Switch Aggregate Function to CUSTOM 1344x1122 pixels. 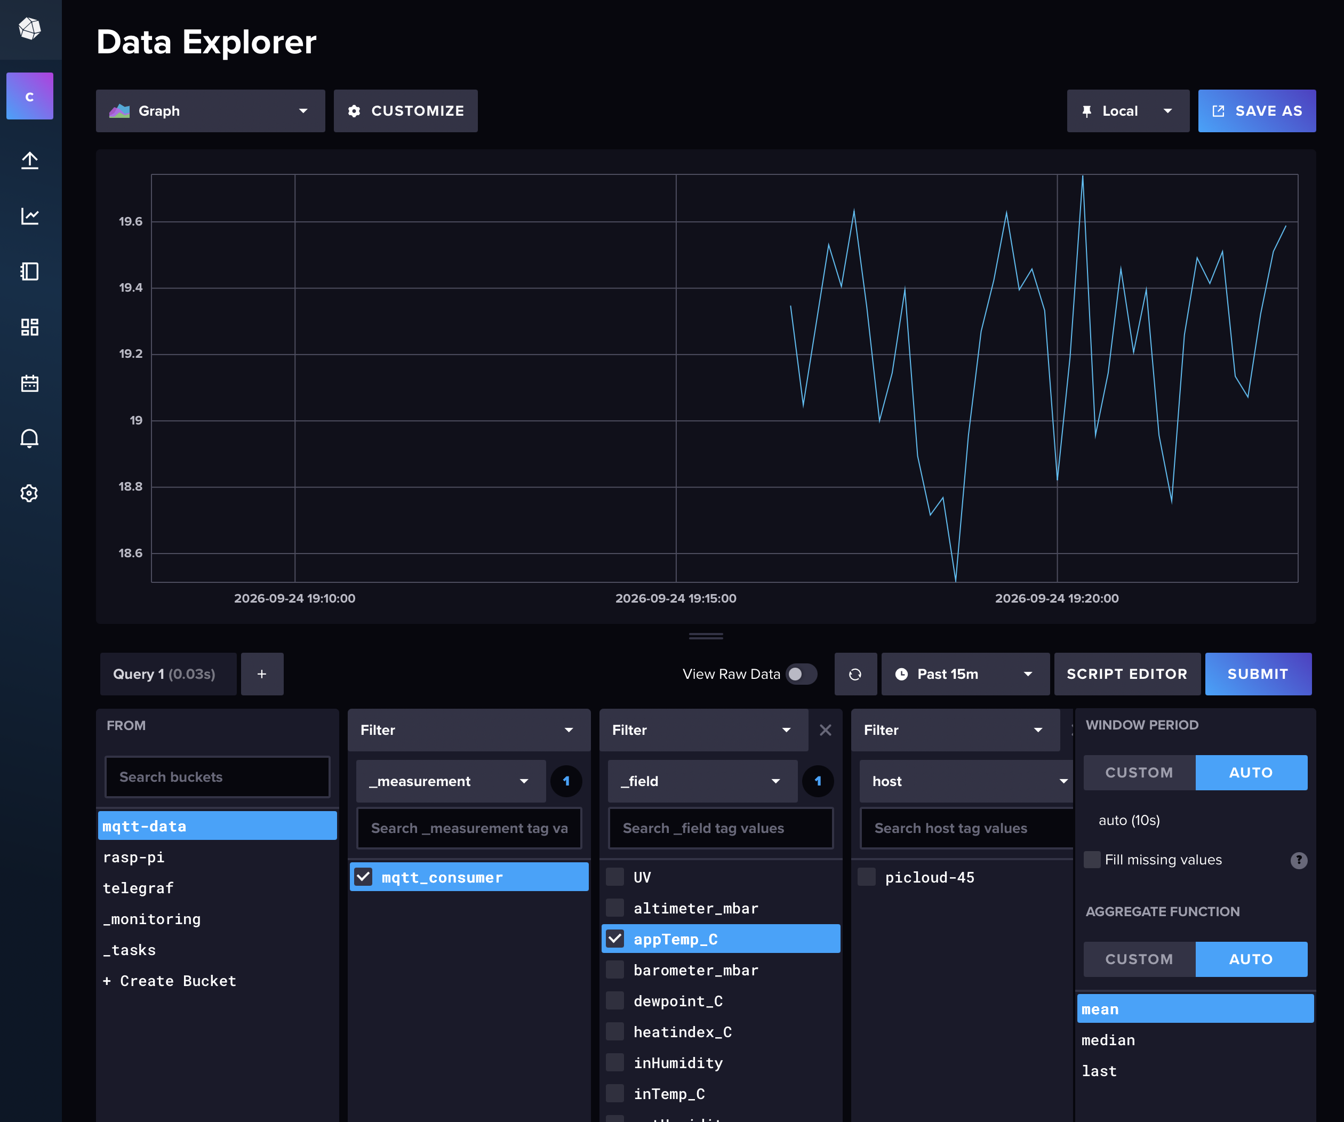tap(1139, 959)
